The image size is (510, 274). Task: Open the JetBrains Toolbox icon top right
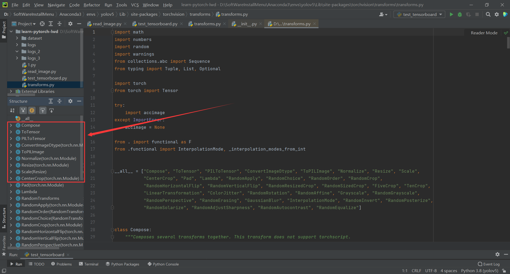(505, 14)
